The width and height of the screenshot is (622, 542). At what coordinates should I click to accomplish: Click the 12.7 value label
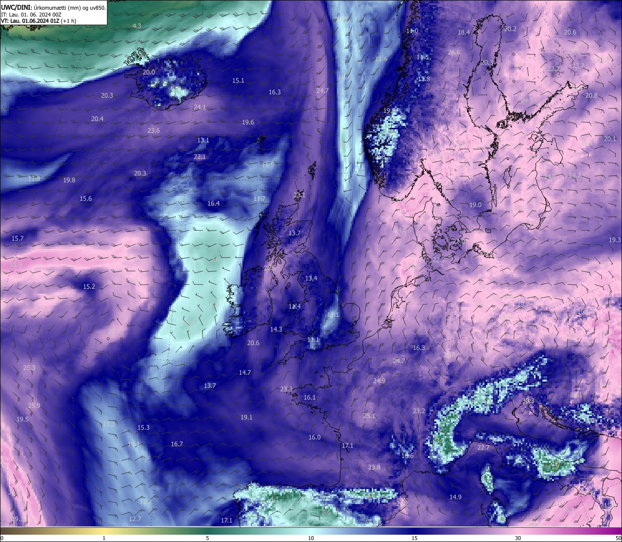(135, 519)
